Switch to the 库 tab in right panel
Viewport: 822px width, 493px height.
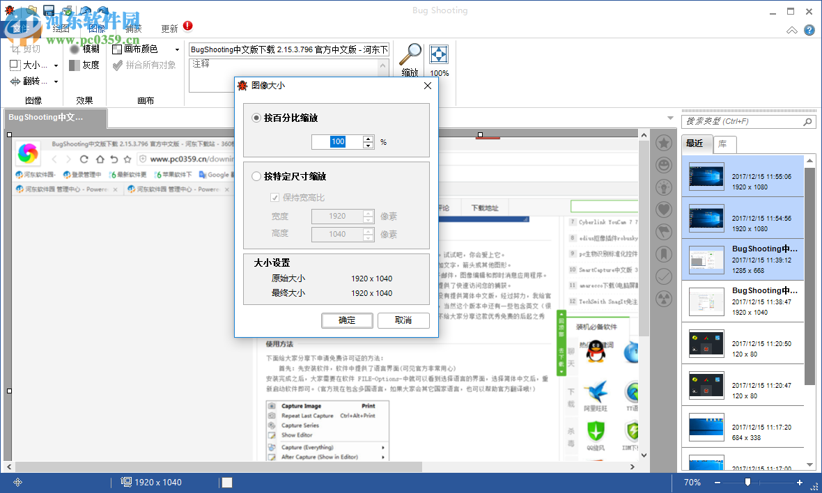724,144
